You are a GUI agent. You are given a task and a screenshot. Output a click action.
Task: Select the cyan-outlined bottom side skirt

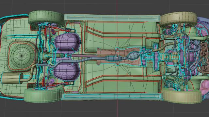pyautogui.click(x=112, y=97)
